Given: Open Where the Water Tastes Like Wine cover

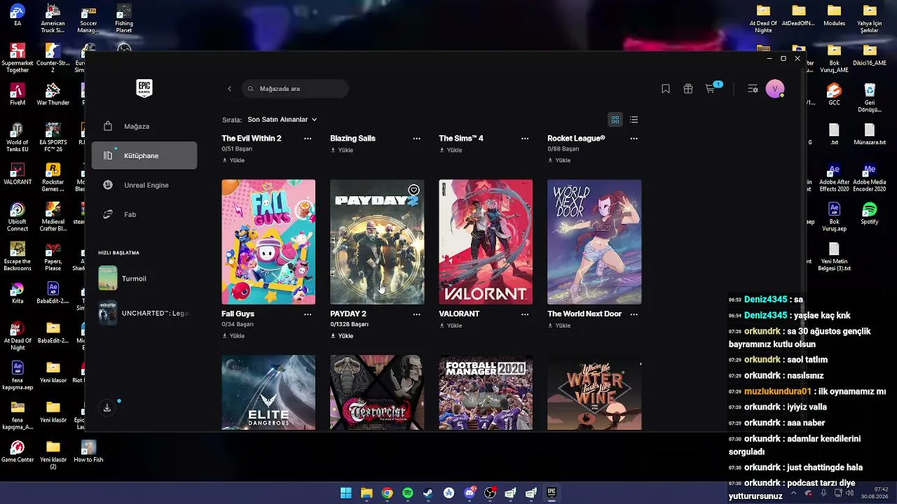Looking at the screenshot, I should (594, 393).
